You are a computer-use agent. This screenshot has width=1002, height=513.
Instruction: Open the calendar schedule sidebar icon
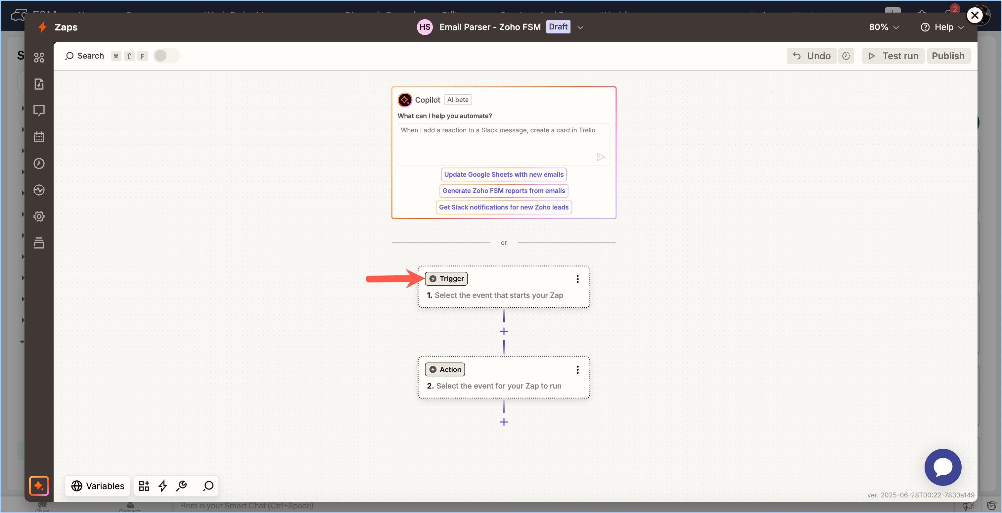[x=39, y=137]
